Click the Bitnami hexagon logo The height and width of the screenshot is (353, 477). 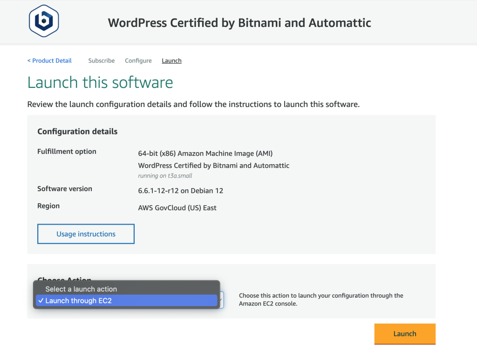tap(44, 21)
